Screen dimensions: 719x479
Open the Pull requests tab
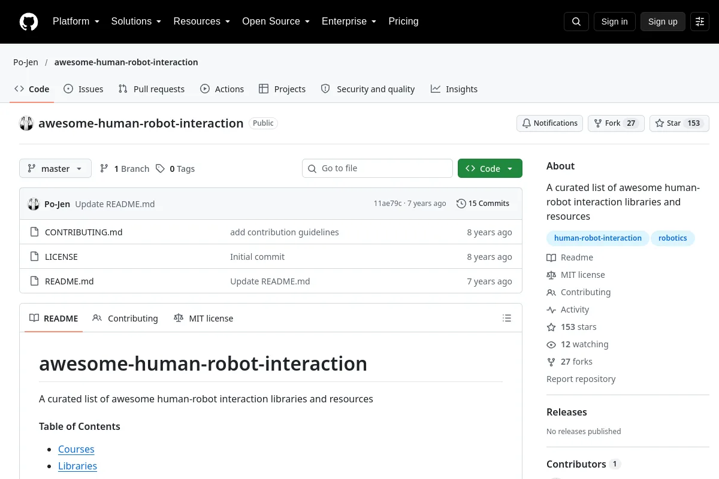152,89
